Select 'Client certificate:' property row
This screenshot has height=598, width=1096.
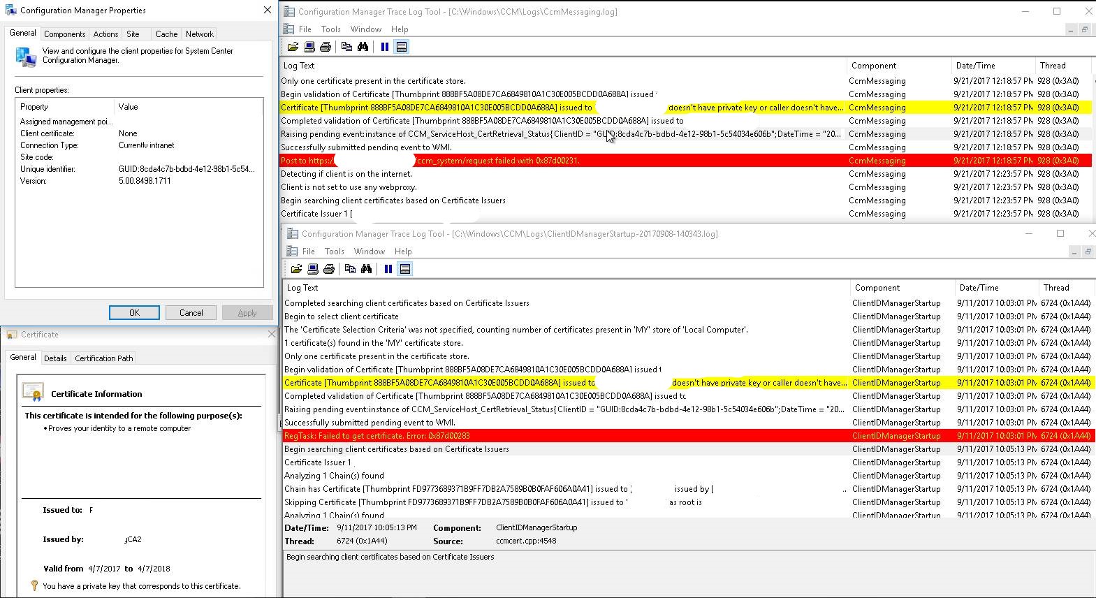(x=139, y=133)
